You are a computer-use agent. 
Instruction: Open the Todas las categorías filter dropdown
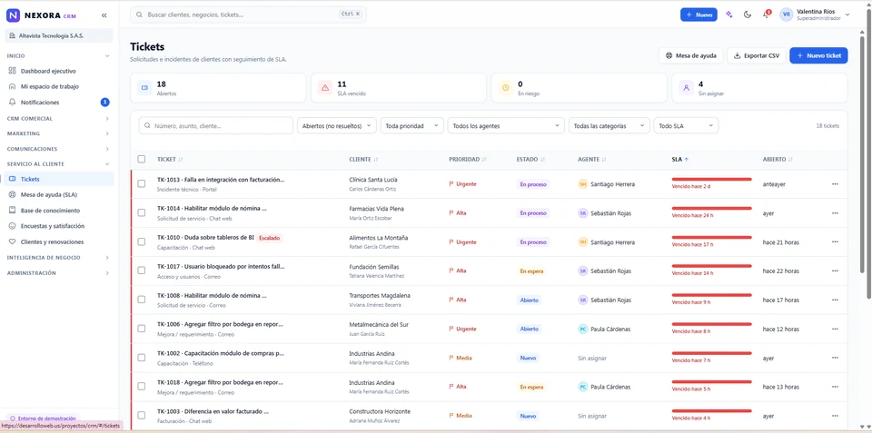(609, 125)
